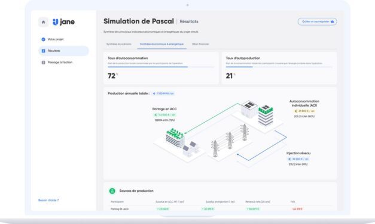Image resolution: width=375 pixels, height=224 pixels.
Task: Click the lightning bolt production icon
Action: pos(154,94)
